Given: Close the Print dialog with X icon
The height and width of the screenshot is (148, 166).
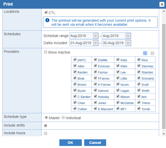Looking at the screenshot, I should tap(162, 4).
